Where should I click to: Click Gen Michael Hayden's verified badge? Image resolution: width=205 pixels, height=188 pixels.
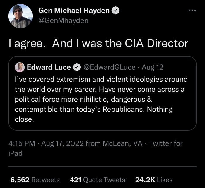tap(116, 11)
